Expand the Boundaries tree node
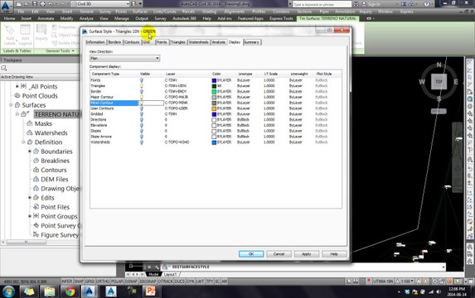The image size is (475, 298). 30,151
